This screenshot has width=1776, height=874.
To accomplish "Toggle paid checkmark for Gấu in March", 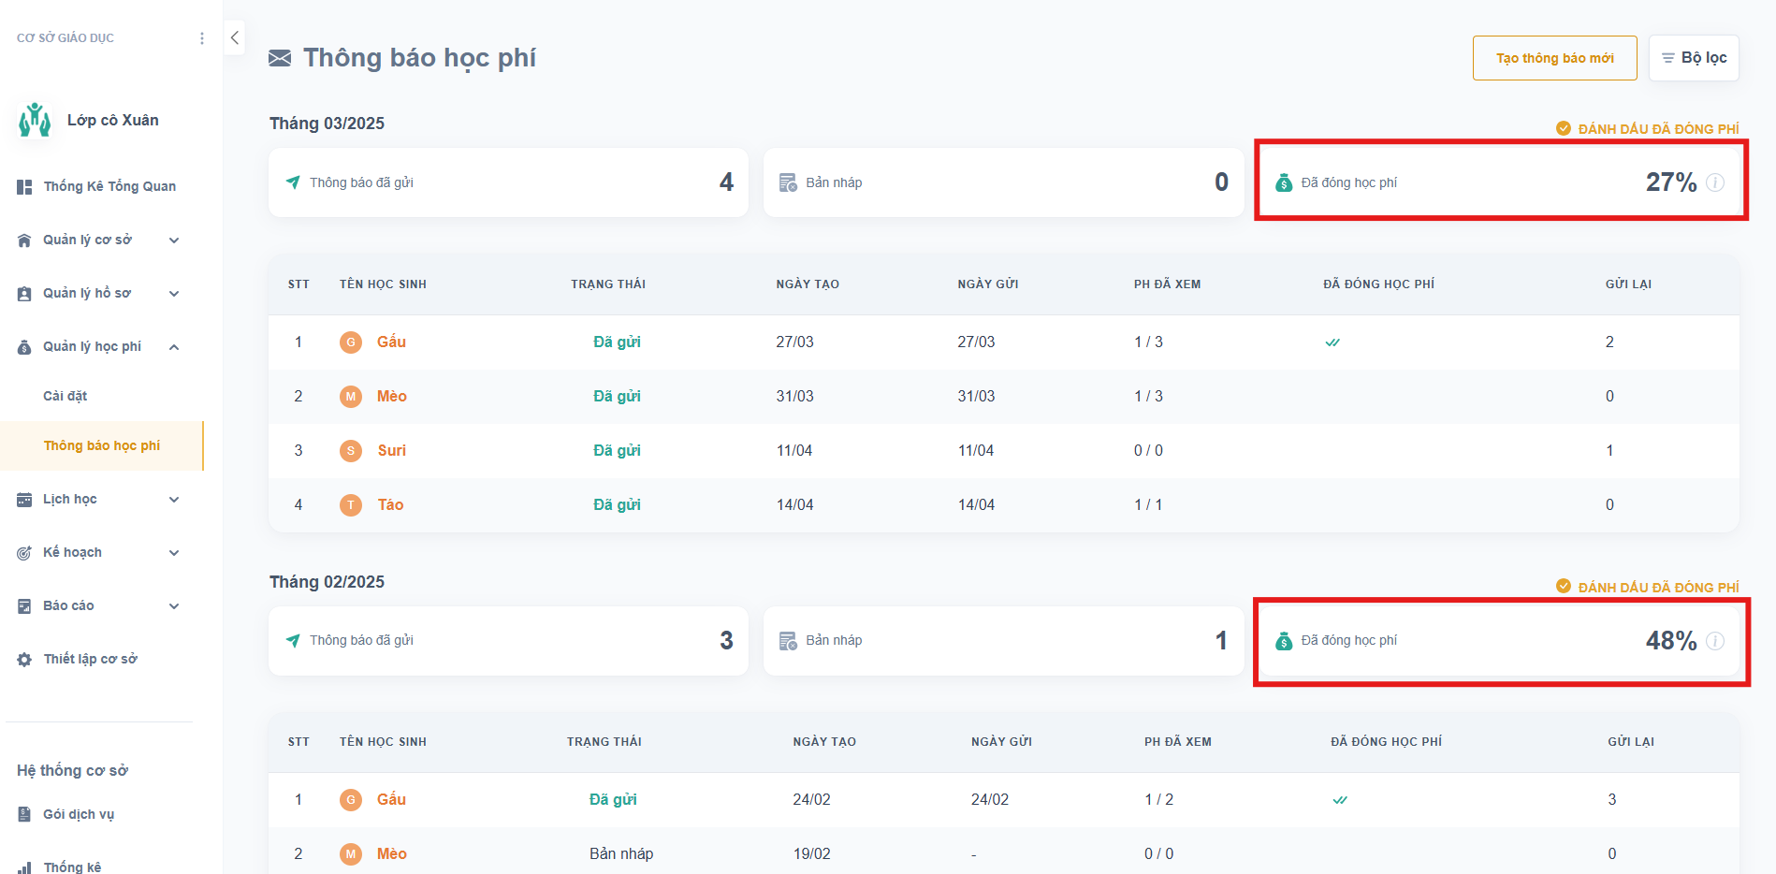I will [x=1332, y=342].
